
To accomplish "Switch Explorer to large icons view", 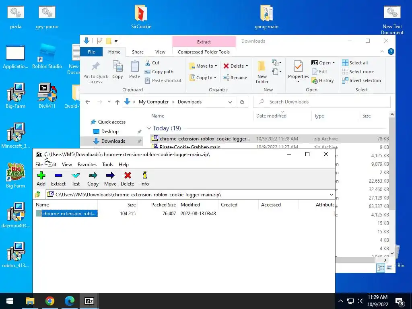I will tap(389, 268).
